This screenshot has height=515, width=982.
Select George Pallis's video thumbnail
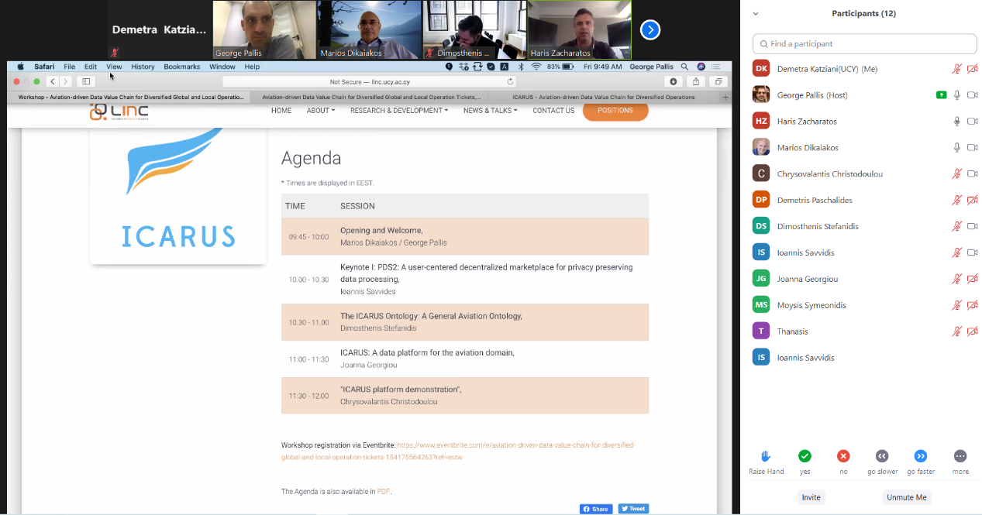(264, 29)
